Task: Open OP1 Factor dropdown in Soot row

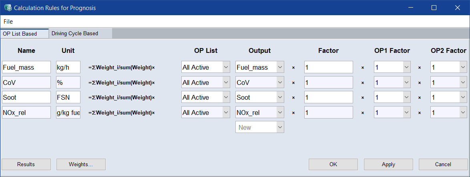Action: click(406, 97)
